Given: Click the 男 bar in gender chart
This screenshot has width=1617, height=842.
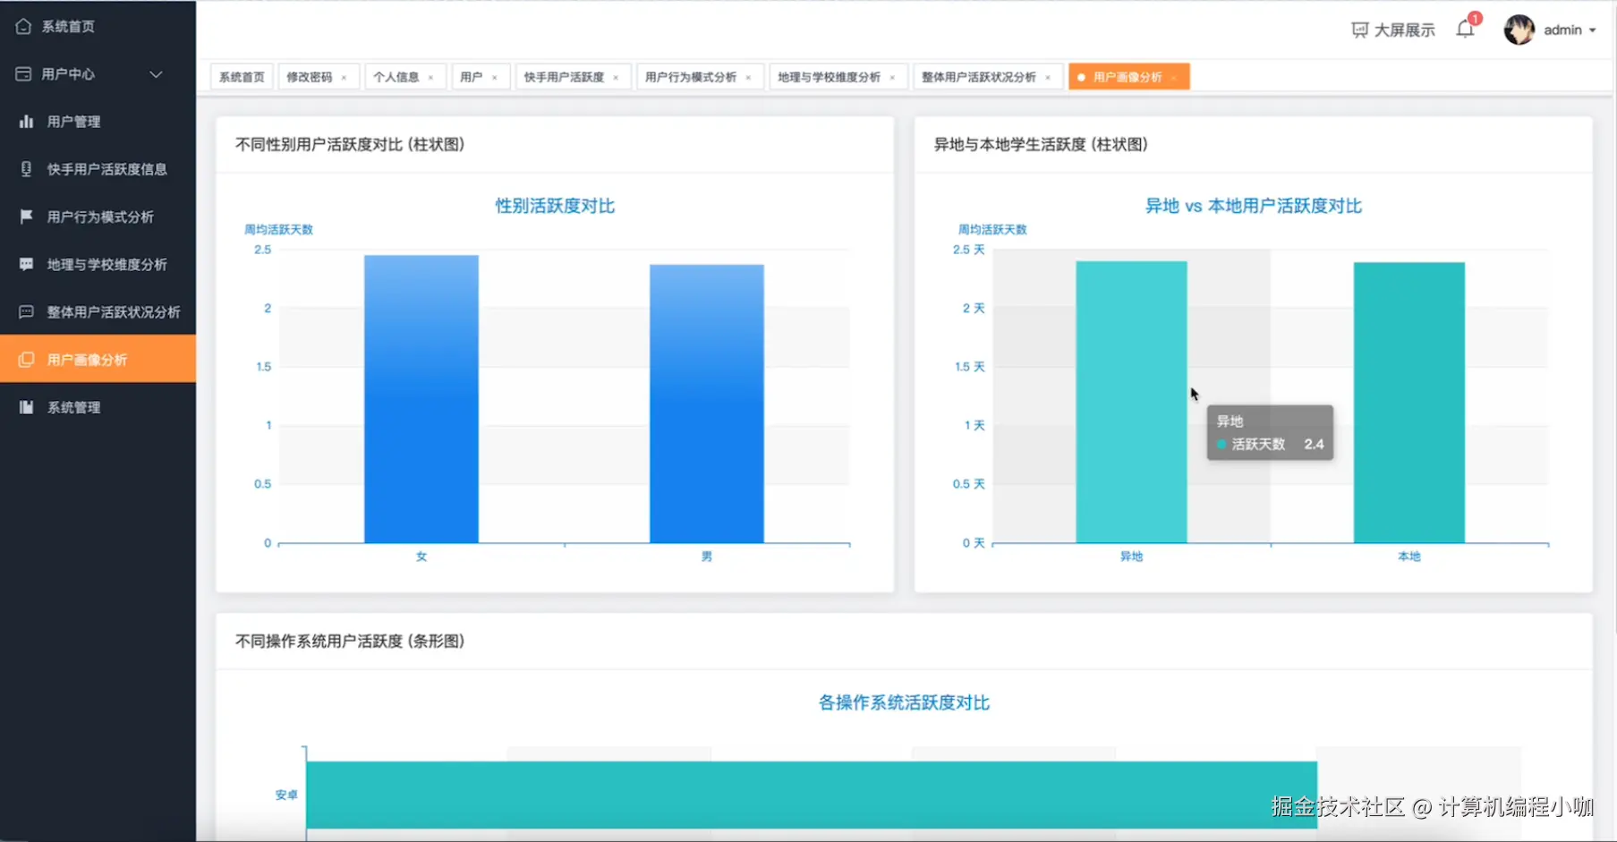Looking at the screenshot, I should (x=707, y=404).
